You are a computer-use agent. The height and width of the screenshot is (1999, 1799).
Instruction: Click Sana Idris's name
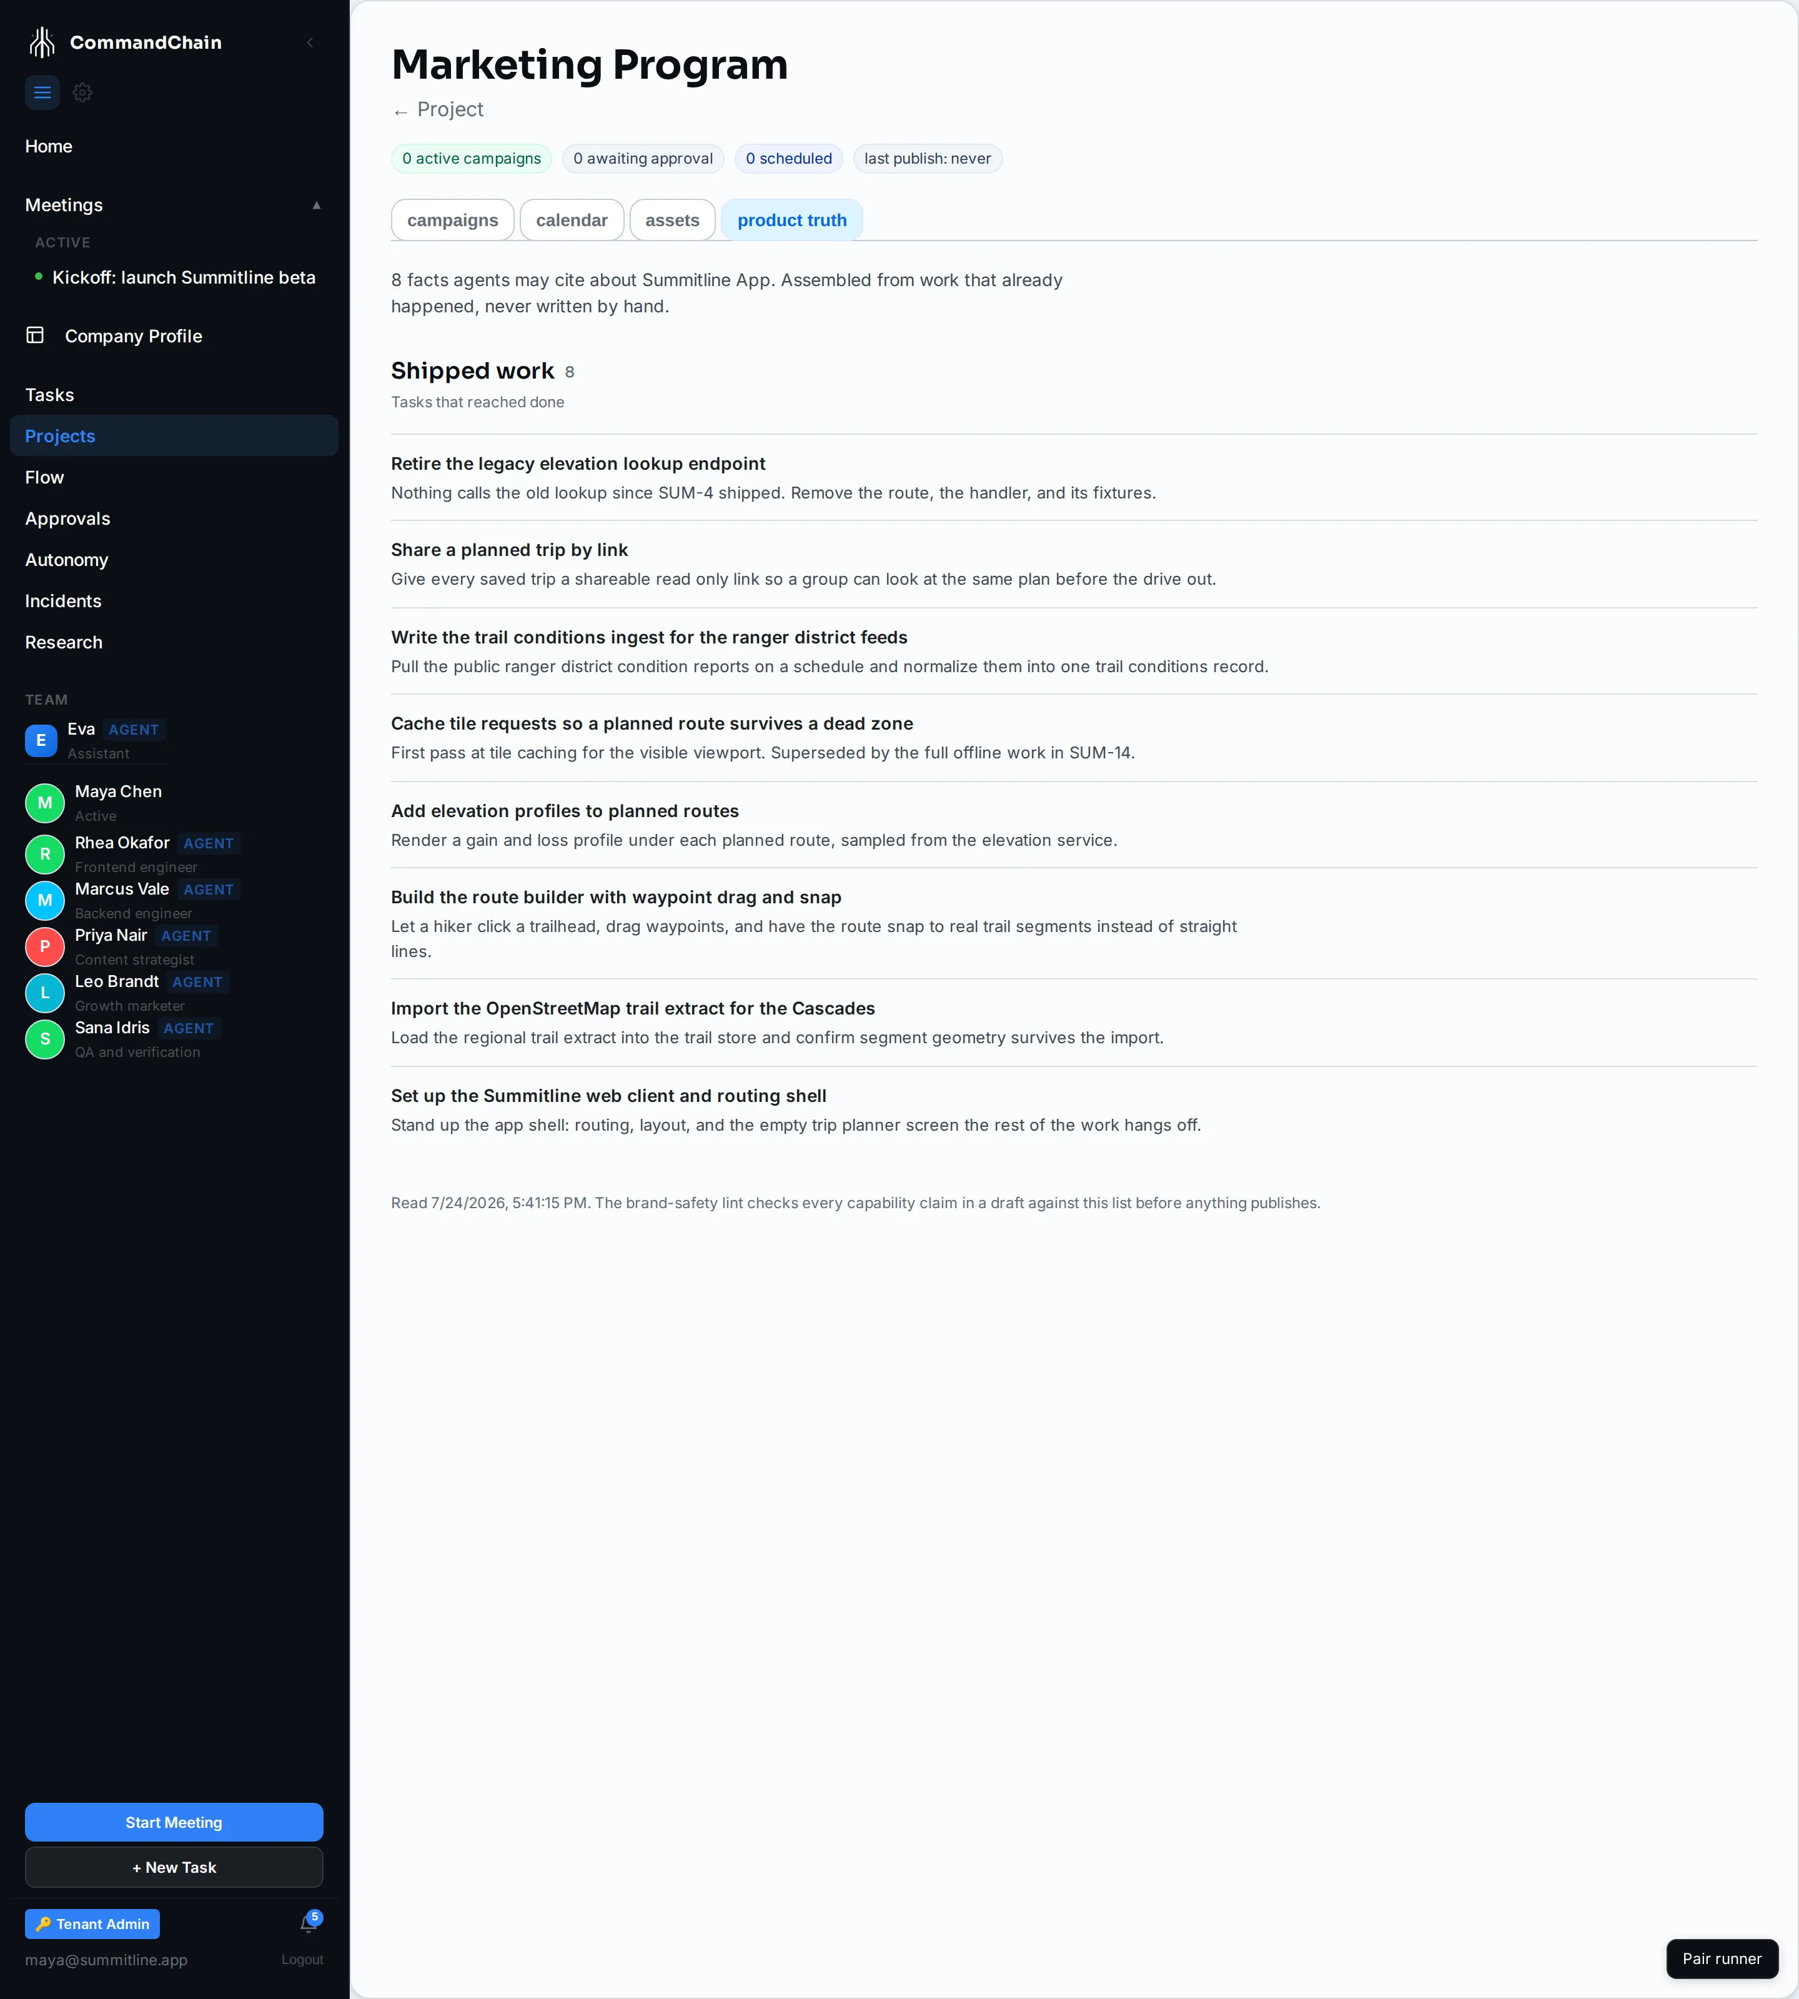coord(112,1028)
